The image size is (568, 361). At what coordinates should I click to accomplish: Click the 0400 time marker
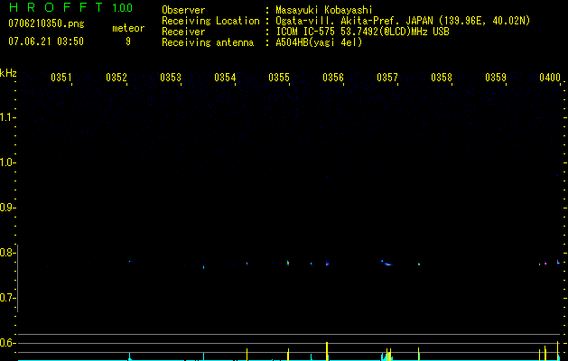click(x=550, y=78)
